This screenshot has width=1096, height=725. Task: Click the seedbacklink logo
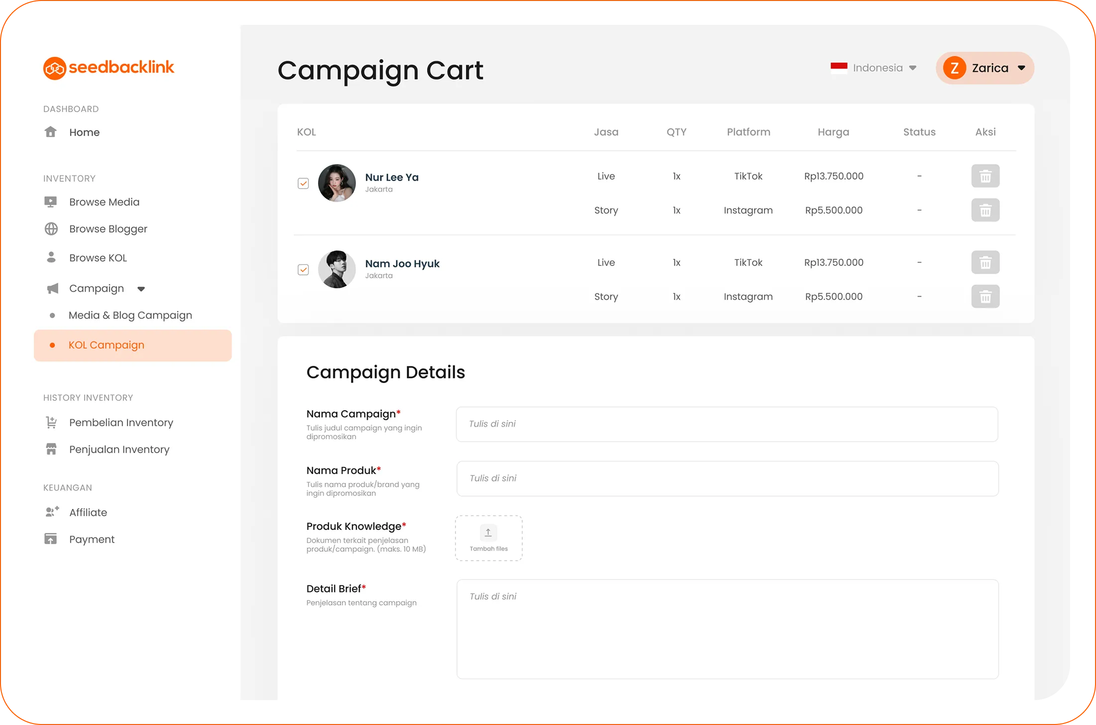(x=109, y=68)
